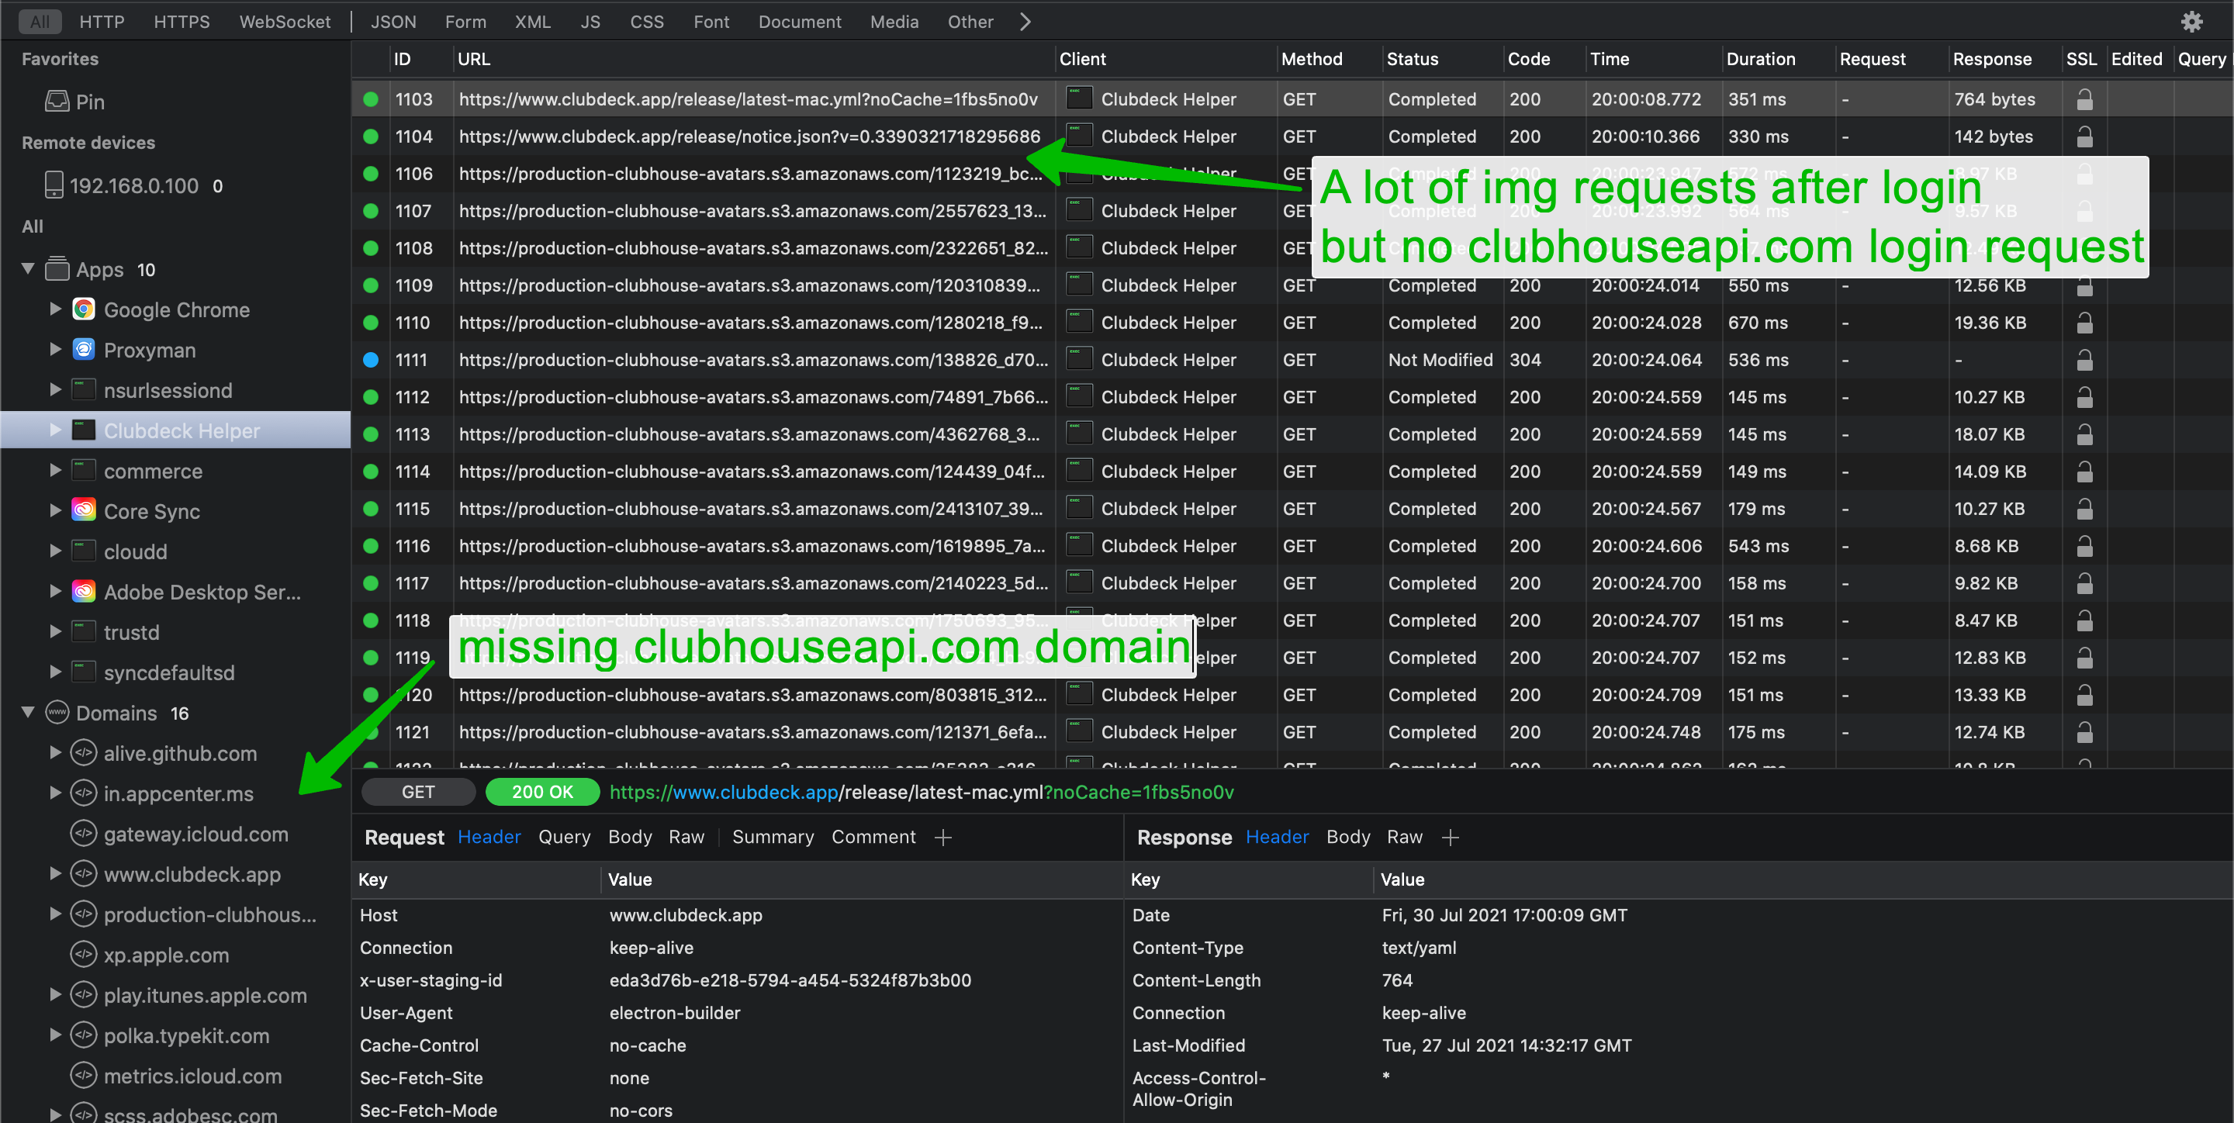Expand the www.clubdeck.app domain node

(x=56, y=873)
